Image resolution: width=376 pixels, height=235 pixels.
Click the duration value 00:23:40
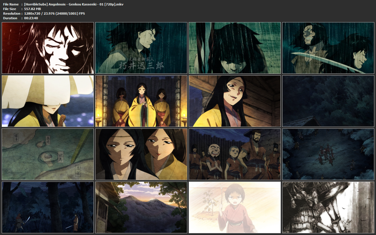coord(31,18)
